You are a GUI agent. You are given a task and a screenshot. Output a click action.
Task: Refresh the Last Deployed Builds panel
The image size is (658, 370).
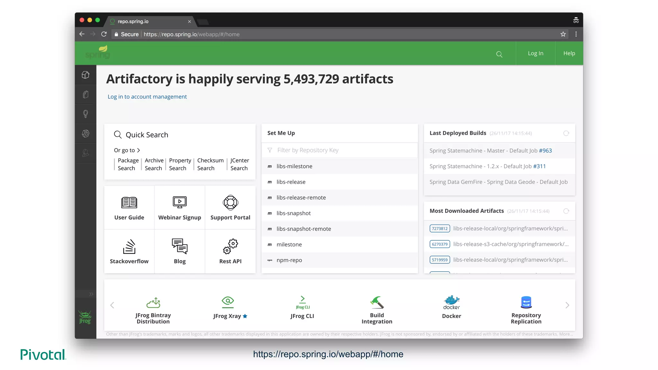pos(566,133)
